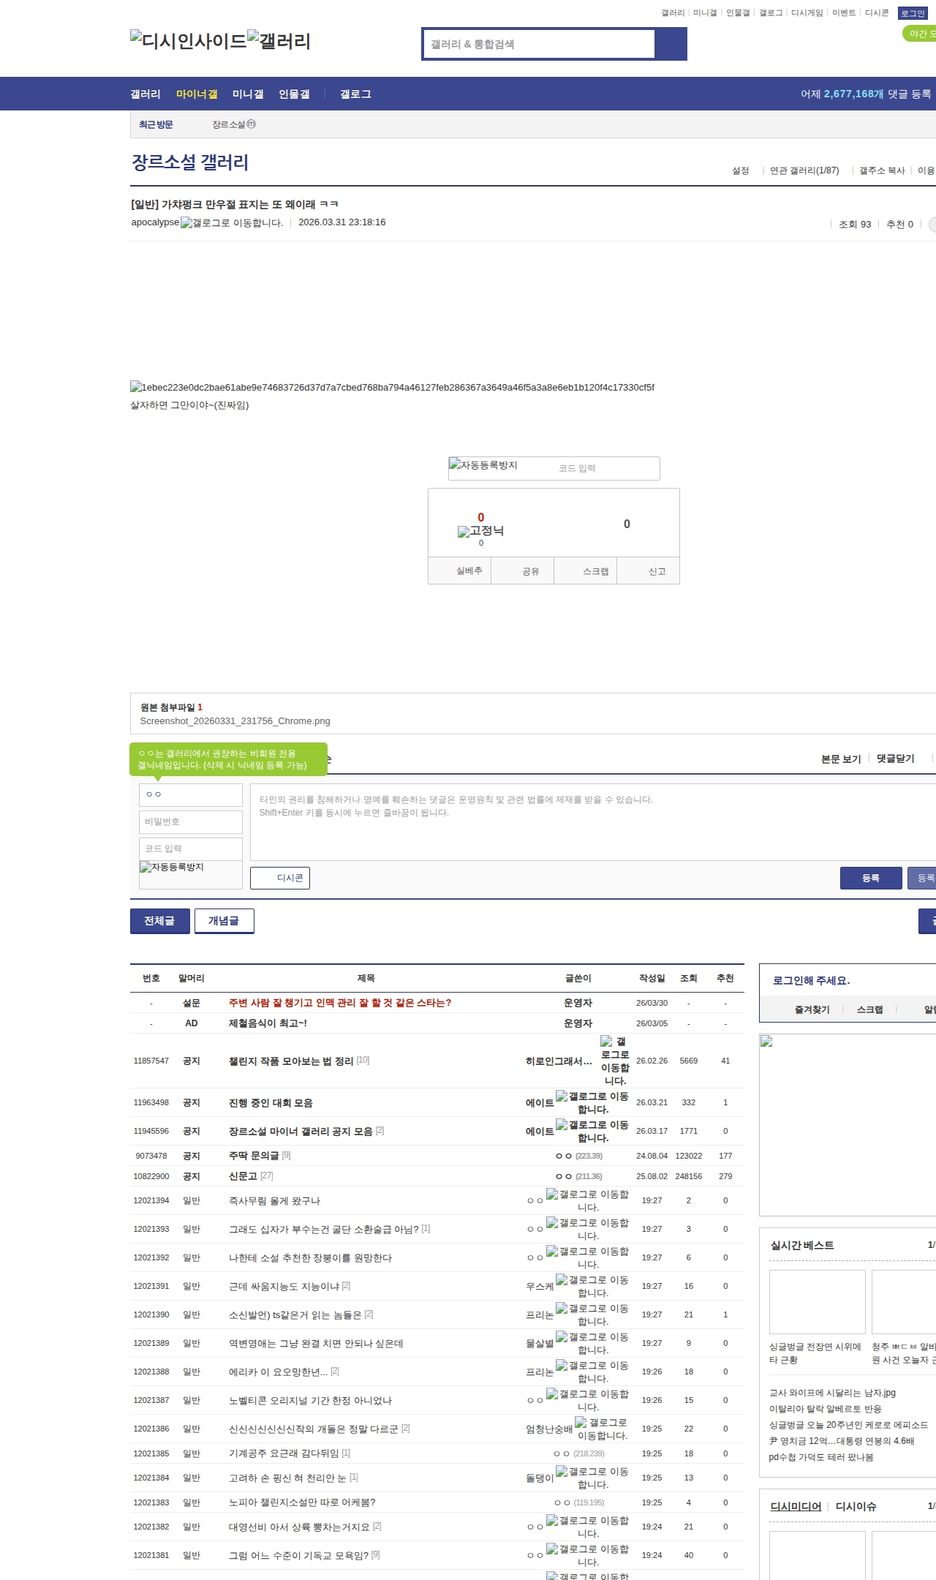936x1580 pixels.
Task: Expand the 연관 갤러리(1/87) list
Action: (x=804, y=170)
